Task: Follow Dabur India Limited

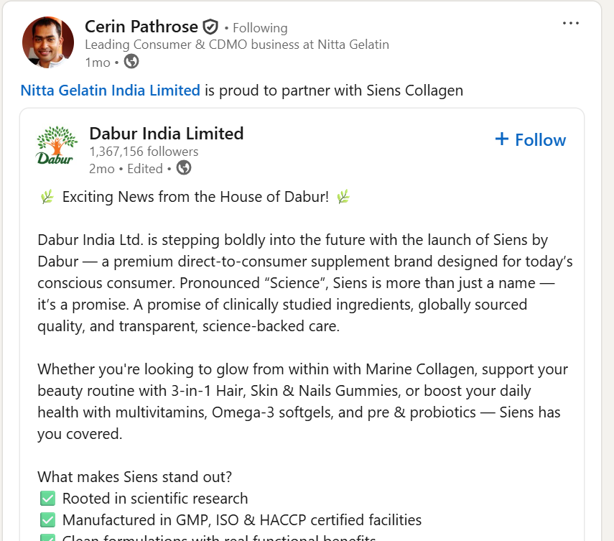Action: [531, 140]
